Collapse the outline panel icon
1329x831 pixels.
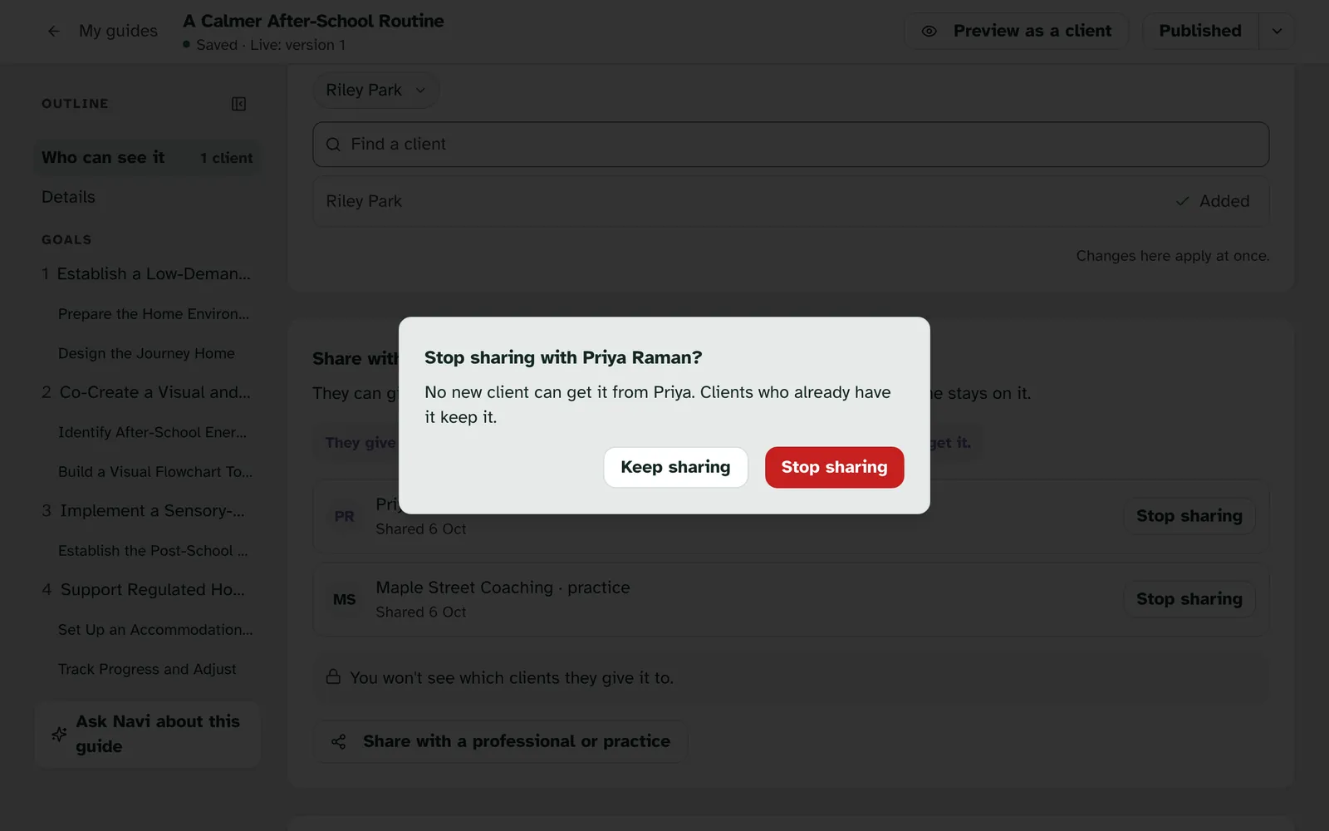pos(238,104)
